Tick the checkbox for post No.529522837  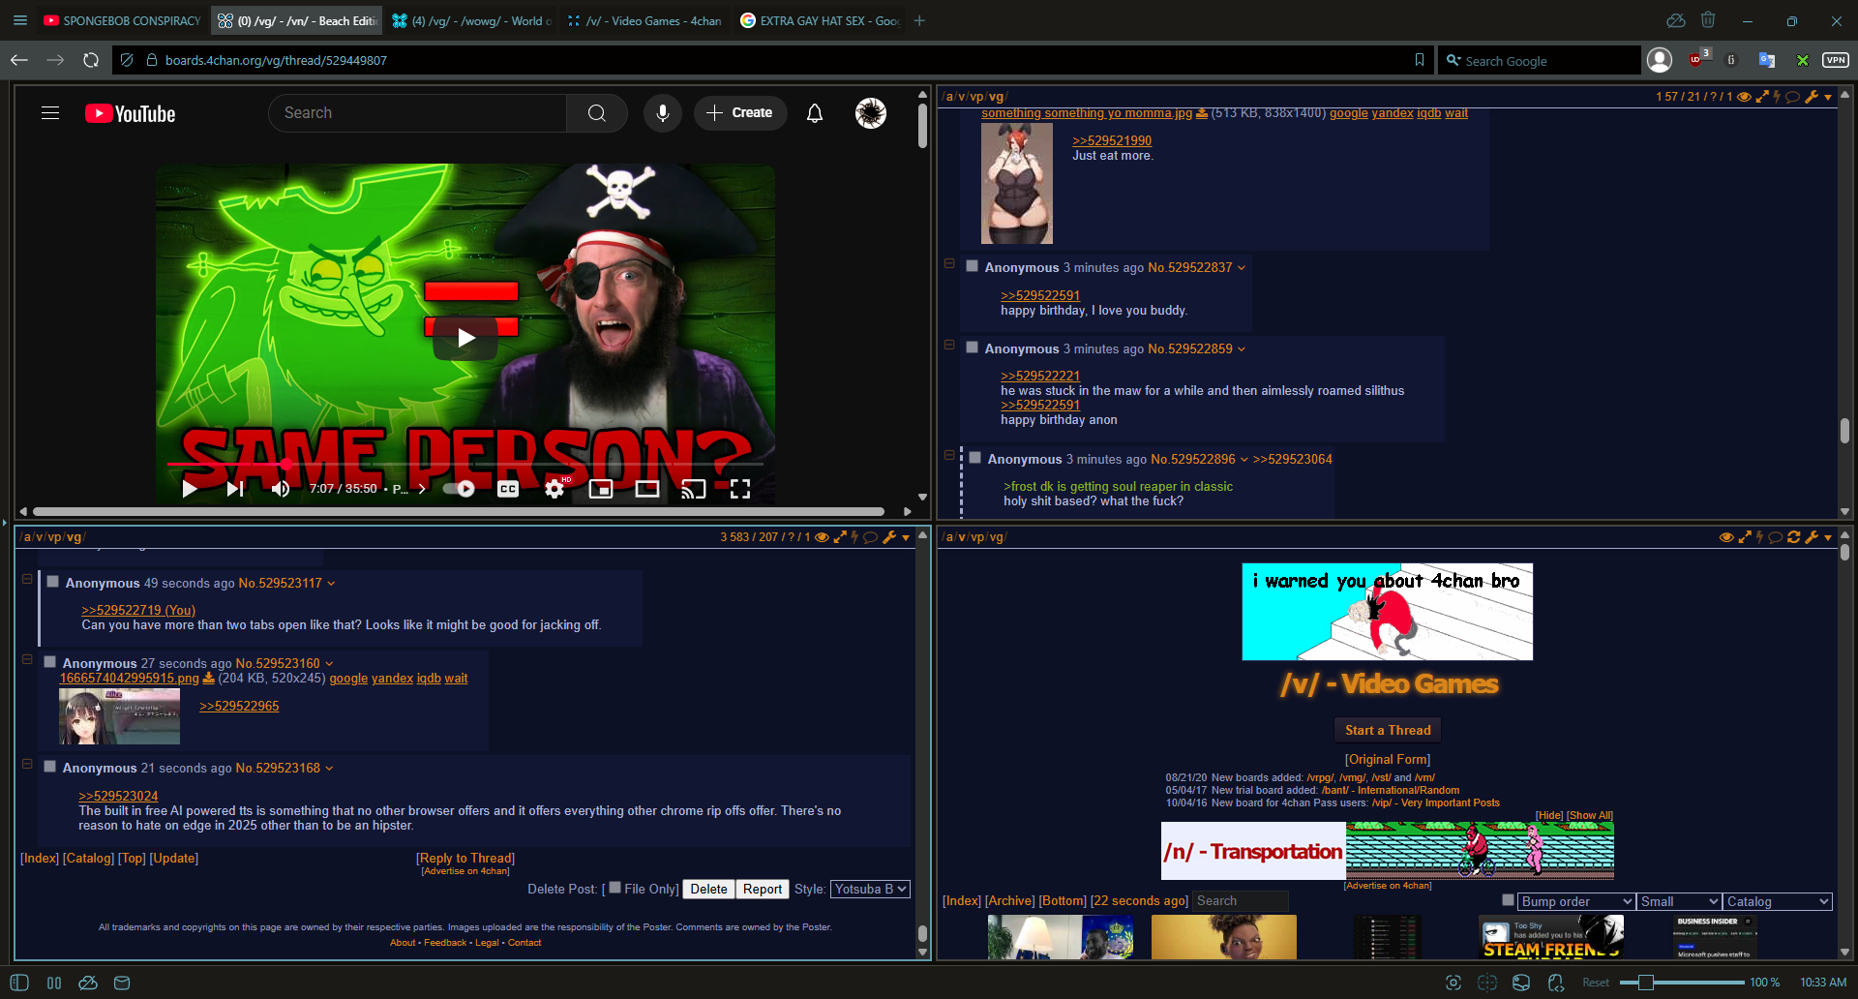972,266
